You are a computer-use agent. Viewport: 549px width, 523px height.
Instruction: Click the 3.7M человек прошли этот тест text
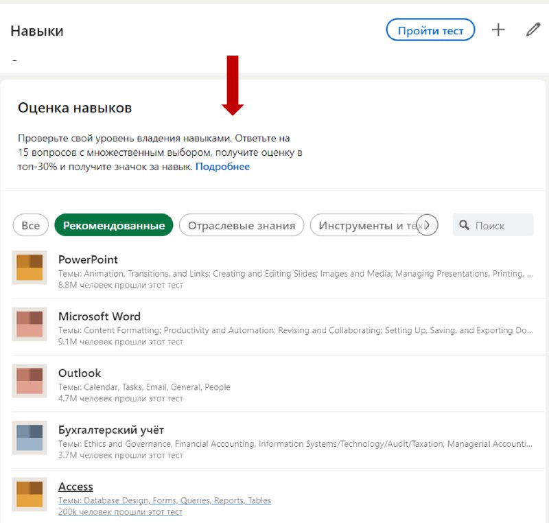click(x=121, y=455)
